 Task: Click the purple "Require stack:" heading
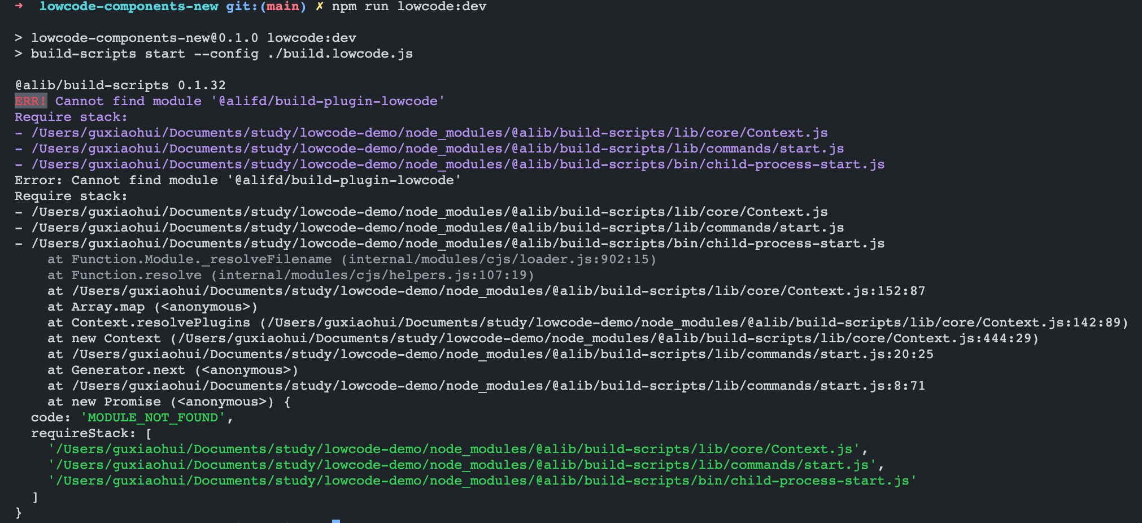coord(71,117)
